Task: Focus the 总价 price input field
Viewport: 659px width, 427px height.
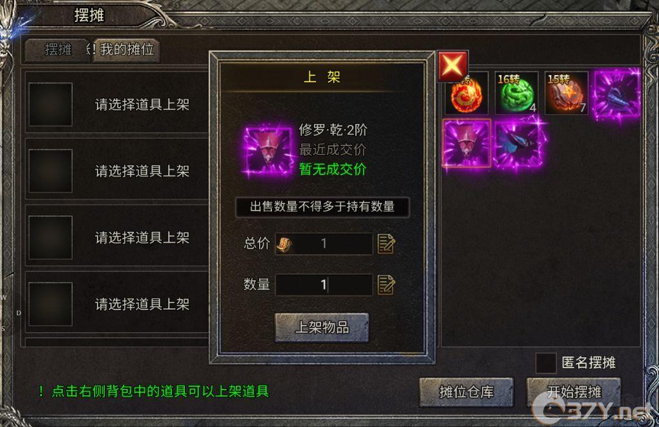Action: coord(324,244)
